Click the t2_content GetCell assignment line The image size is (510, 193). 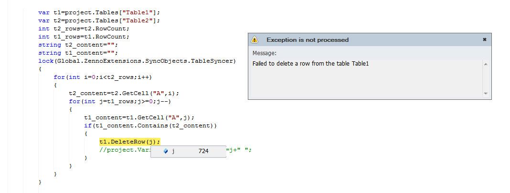(x=124, y=93)
